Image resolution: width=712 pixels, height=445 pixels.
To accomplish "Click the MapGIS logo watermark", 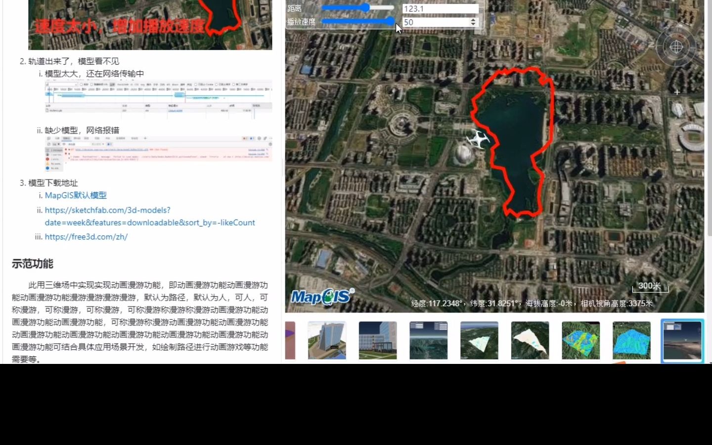I will tap(321, 296).
